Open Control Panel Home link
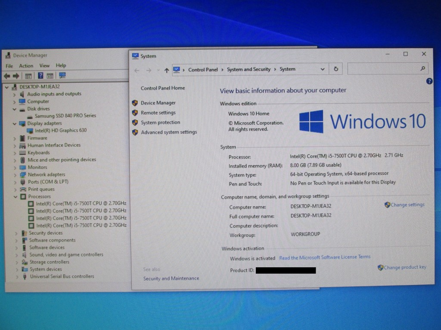Viewport: 441px width, 330px height. click(x=163, y=88)
